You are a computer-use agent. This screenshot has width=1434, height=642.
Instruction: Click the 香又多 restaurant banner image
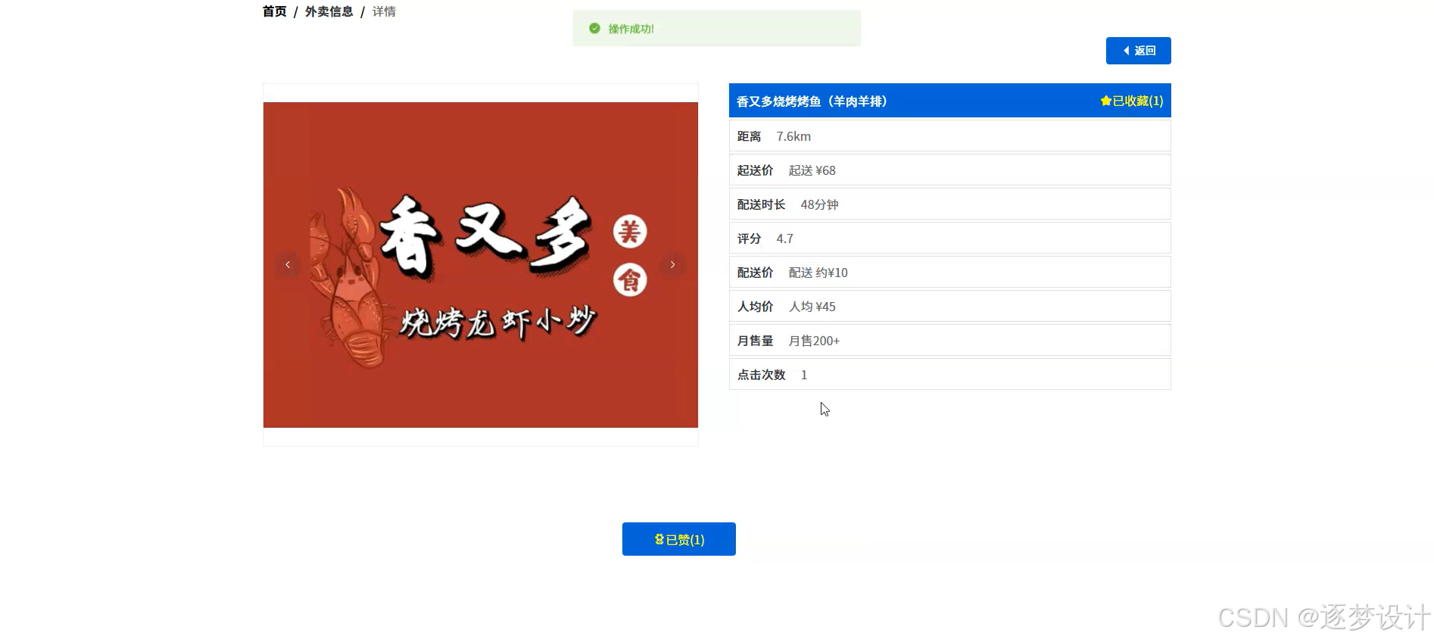click(481, 265)
